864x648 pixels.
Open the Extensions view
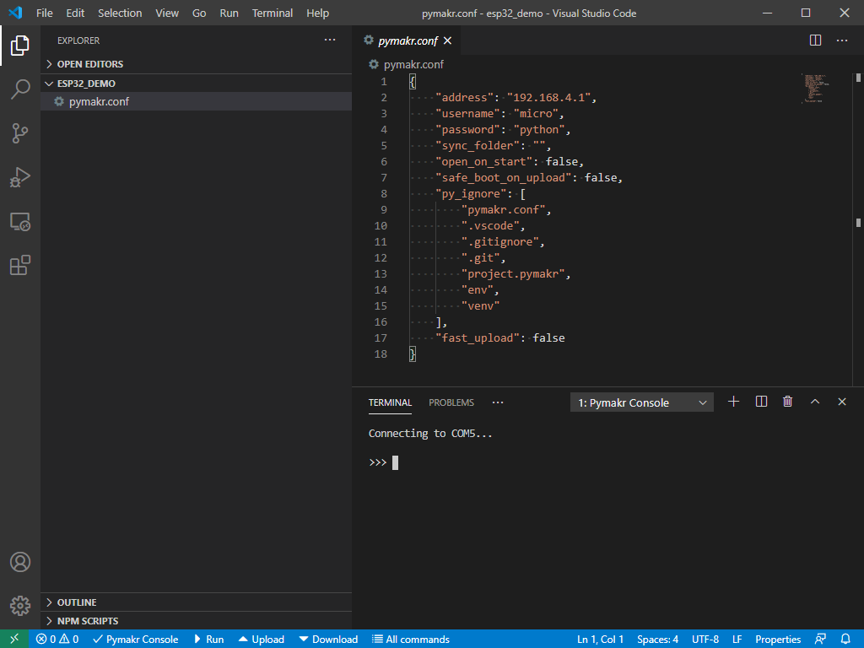coord(20,266)
